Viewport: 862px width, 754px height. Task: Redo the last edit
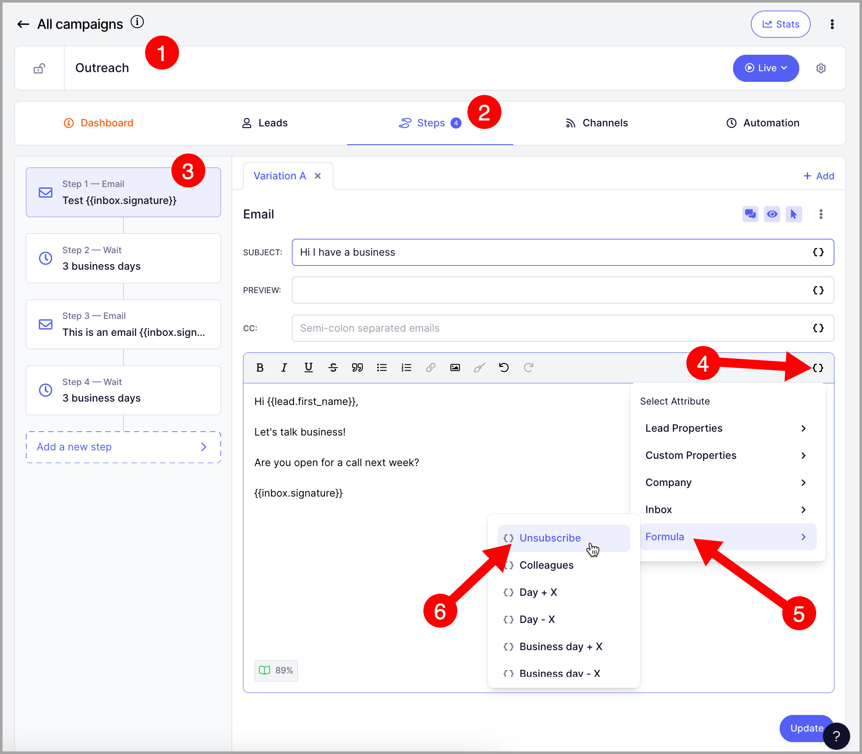(529, 368)
